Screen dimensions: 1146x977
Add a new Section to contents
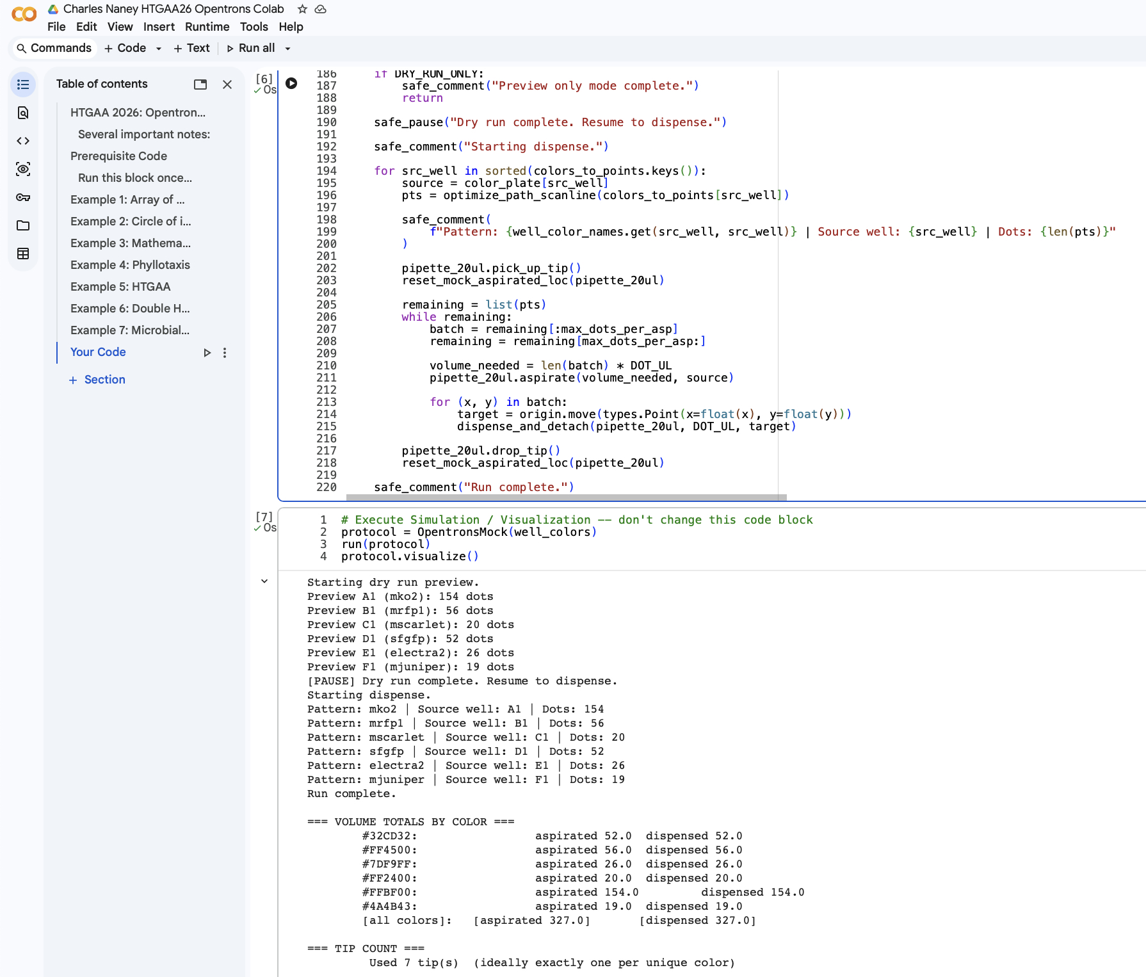97,380
